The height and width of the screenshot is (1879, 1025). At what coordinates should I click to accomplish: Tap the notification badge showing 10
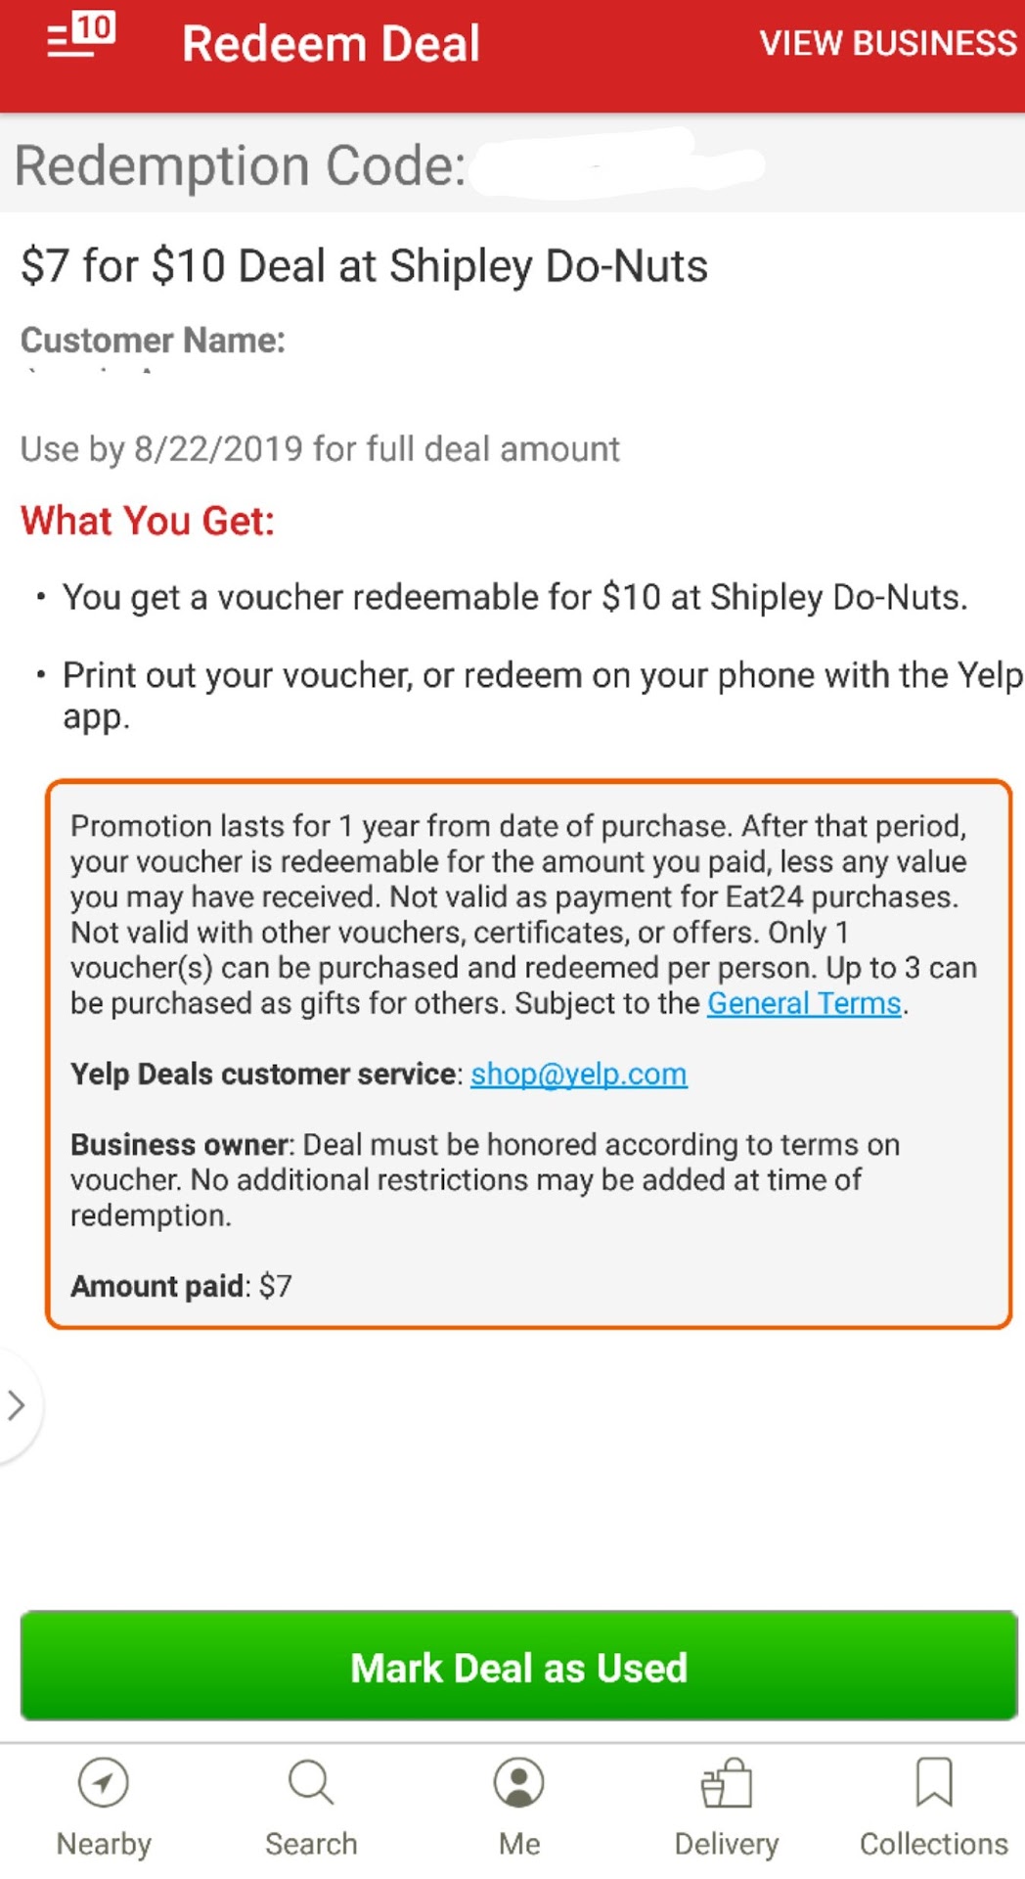tap(95, 27)
